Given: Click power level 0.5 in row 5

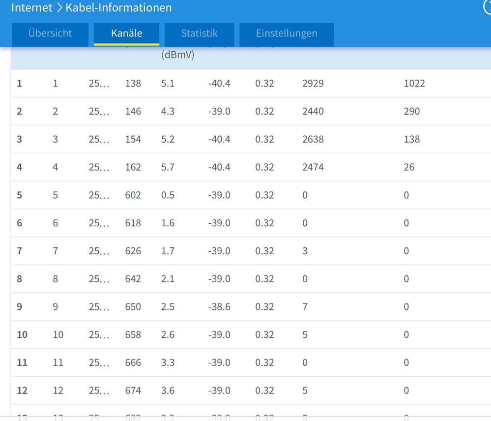Looking at the screenshot, I should coord(168,195).
